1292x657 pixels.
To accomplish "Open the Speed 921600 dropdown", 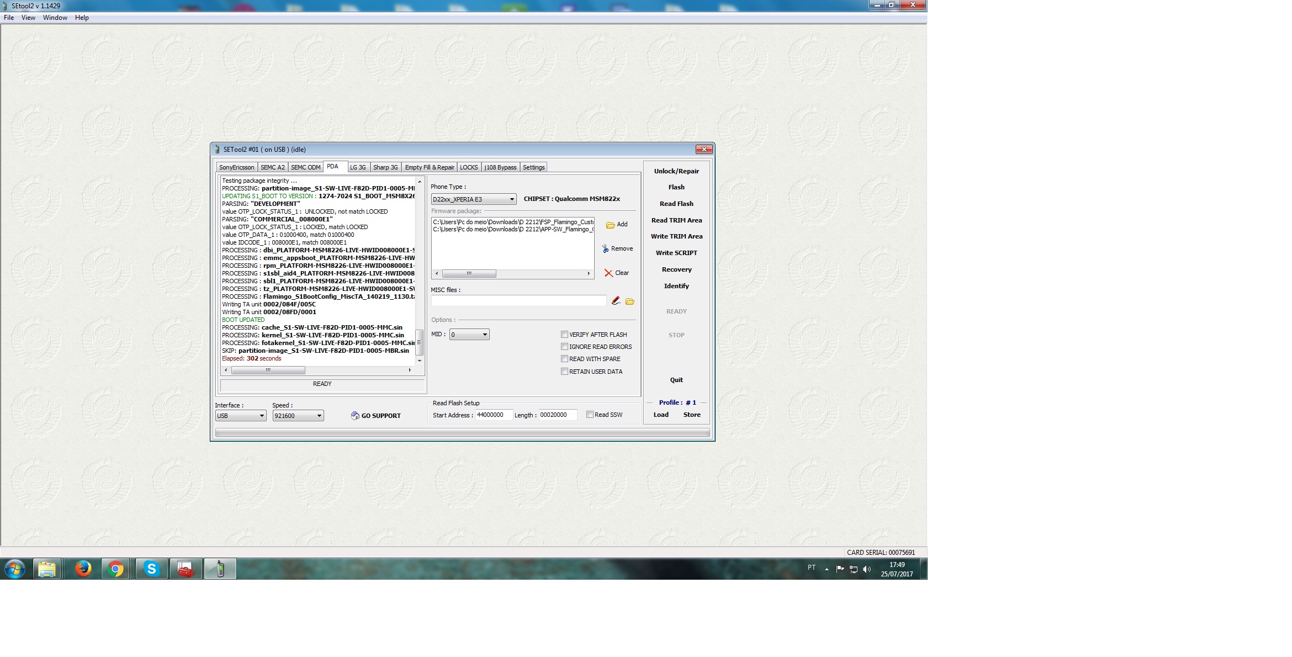I will click(x=298, y=416).
